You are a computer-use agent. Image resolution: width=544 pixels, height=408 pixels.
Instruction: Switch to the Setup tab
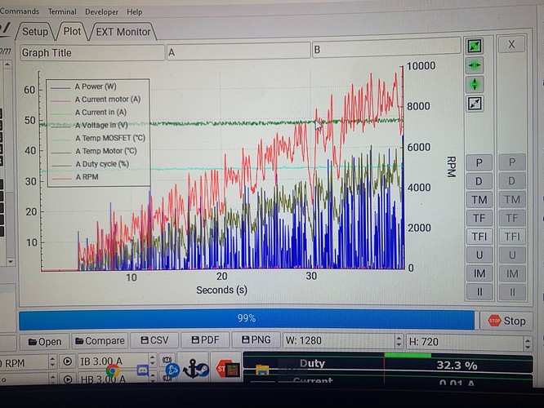[34, 32]
